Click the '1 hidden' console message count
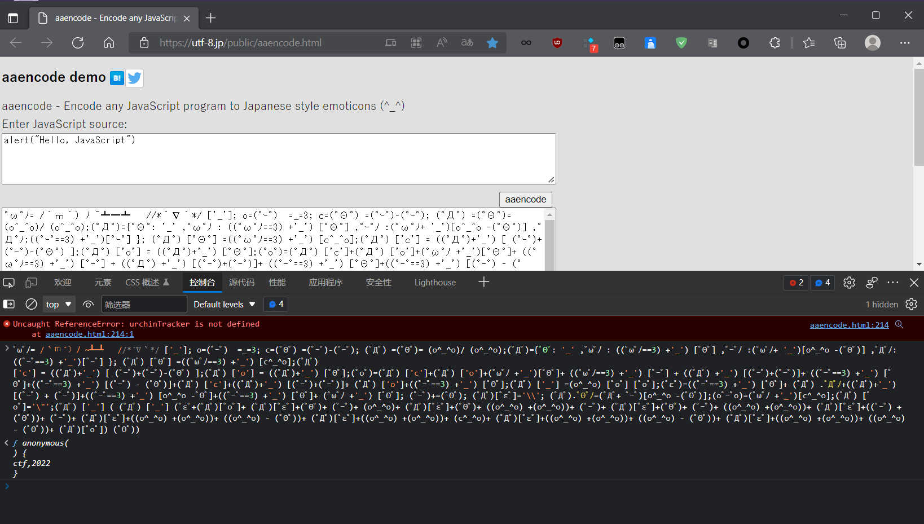Image resolution: width=924 pixels, height=524 pixels. pos(882,305)
